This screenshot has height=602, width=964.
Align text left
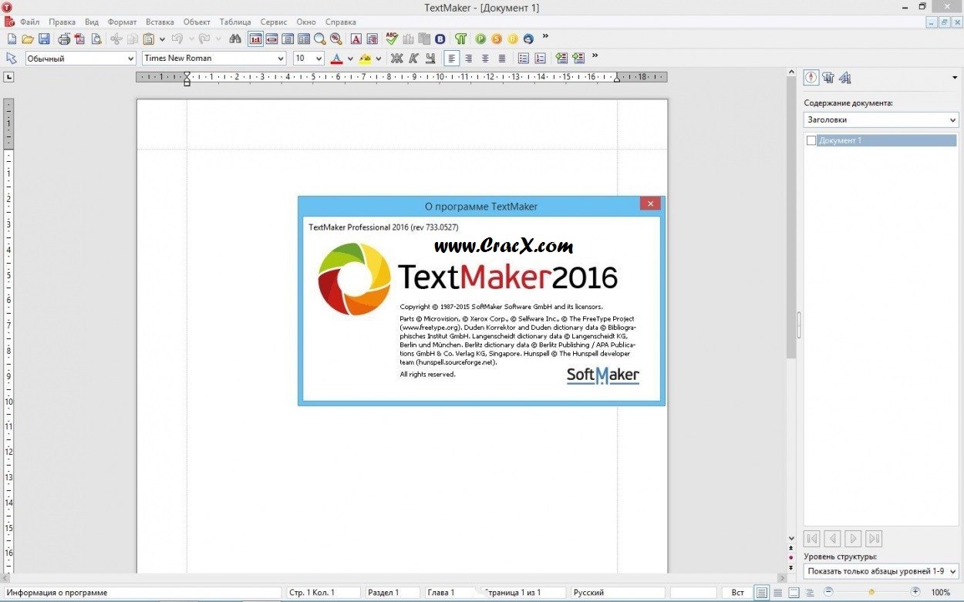coord(452,58)
